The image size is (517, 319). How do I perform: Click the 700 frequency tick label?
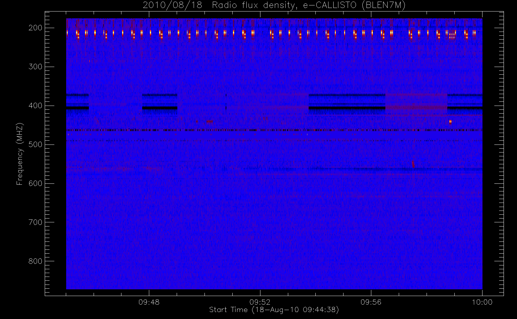click(35, 222)
